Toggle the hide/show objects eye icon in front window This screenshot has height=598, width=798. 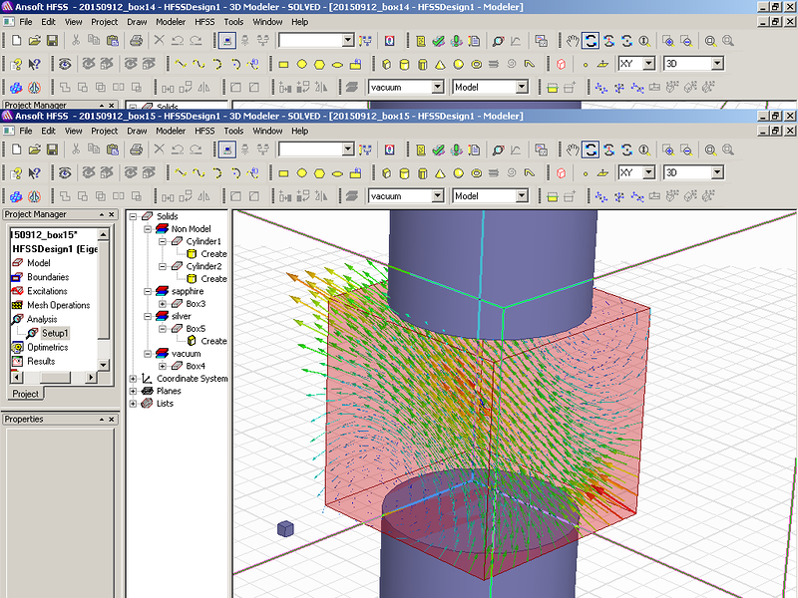tap(66, 172)
